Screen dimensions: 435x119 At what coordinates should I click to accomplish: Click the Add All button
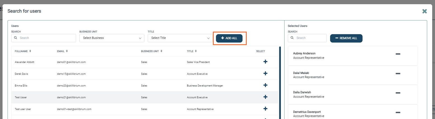point(229,38)
